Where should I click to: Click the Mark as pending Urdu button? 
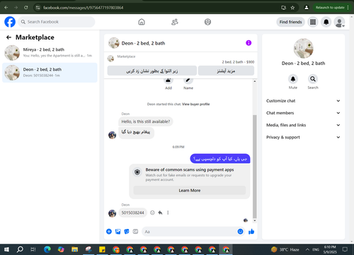(x=152, y=71)
